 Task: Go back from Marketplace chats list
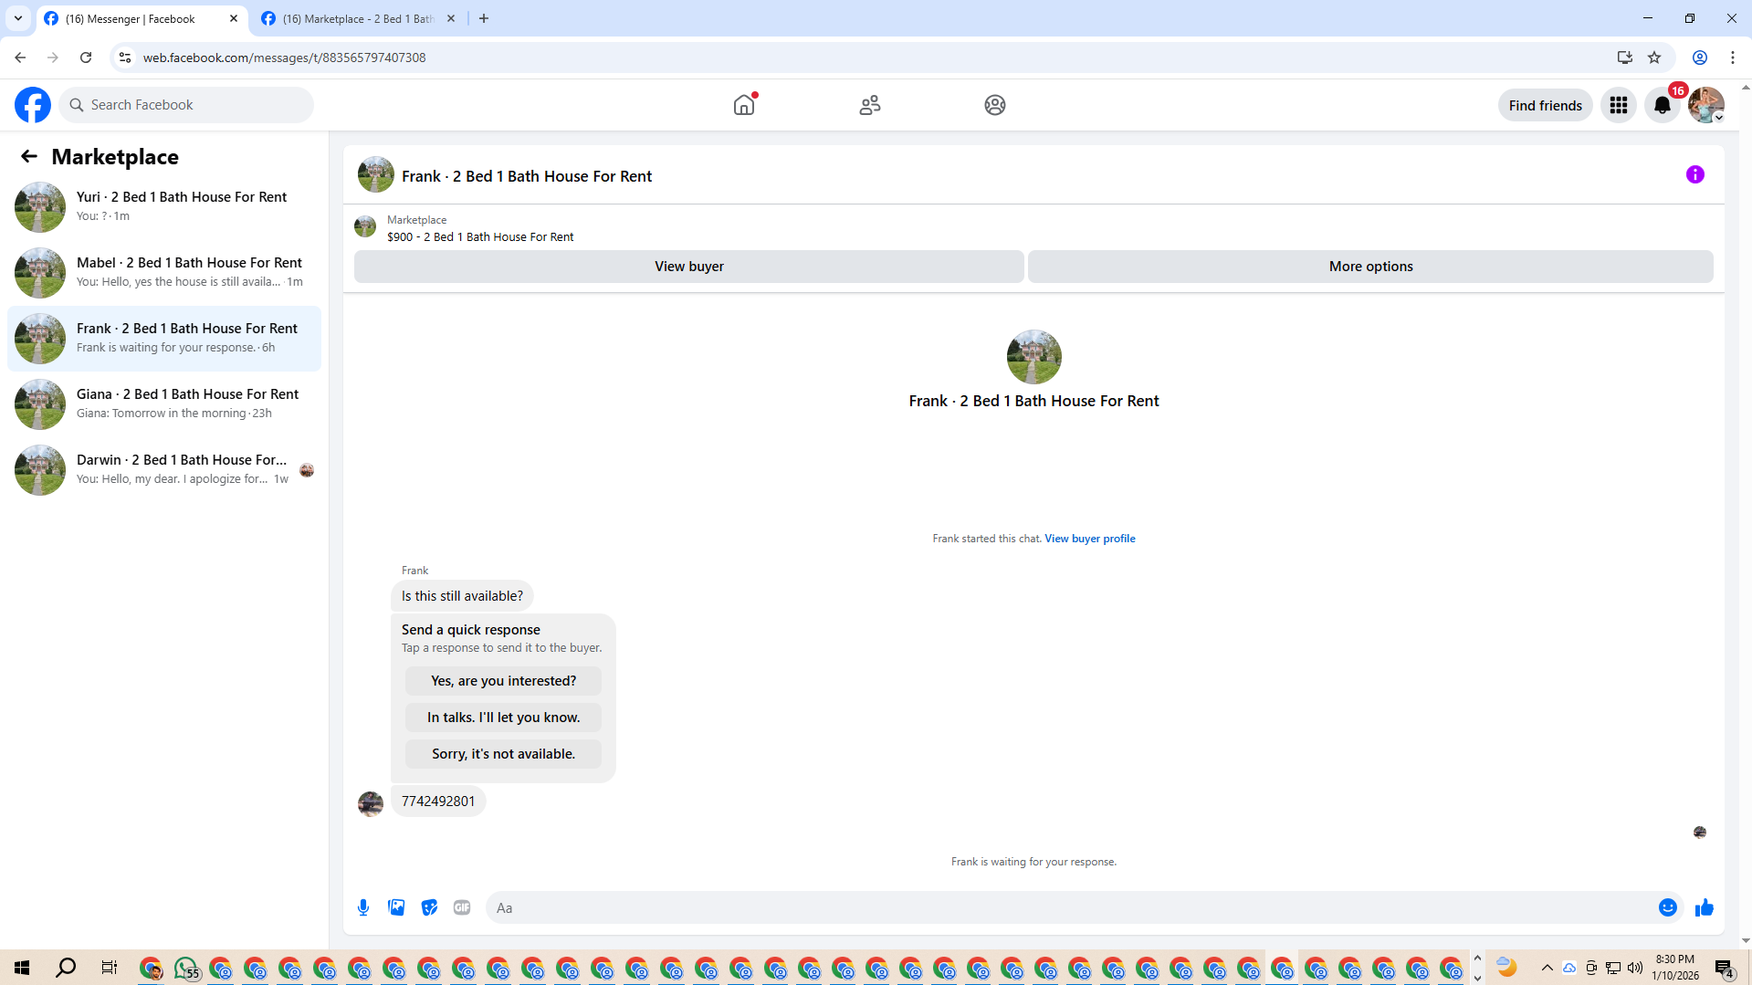[x=29, y=156]
